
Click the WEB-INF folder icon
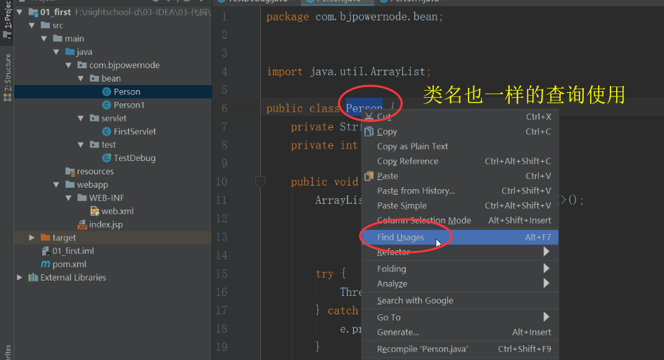coord(82,198)
